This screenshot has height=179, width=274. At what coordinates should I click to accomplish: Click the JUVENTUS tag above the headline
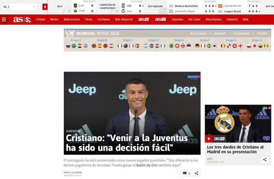(x=73, y=131)
